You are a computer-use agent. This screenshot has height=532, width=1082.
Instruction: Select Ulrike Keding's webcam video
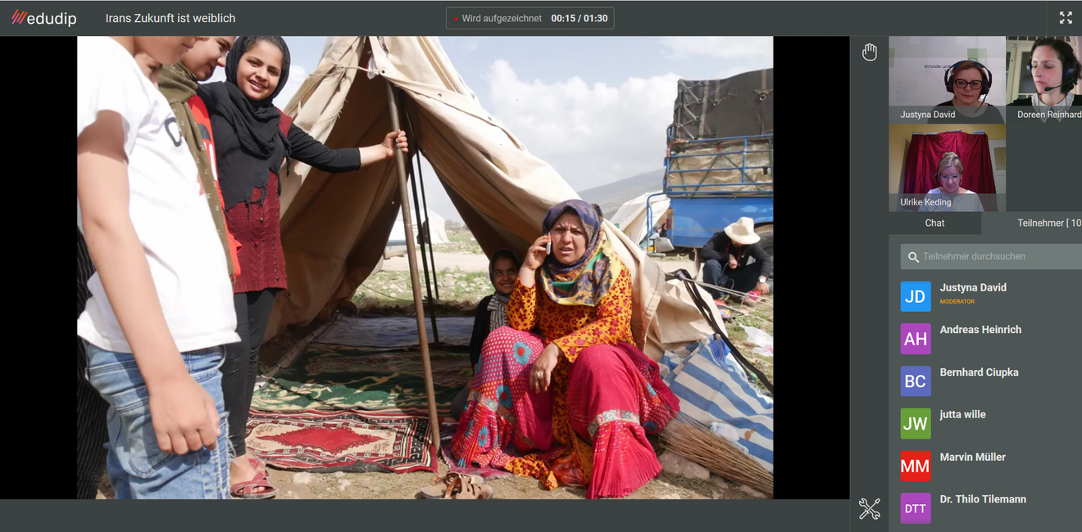click(947, 168)
